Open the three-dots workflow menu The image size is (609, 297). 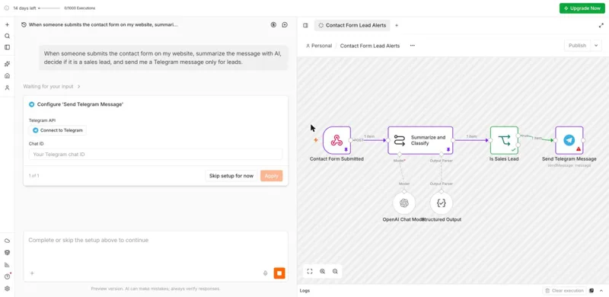pyautogui.click(x=413, y=46)
